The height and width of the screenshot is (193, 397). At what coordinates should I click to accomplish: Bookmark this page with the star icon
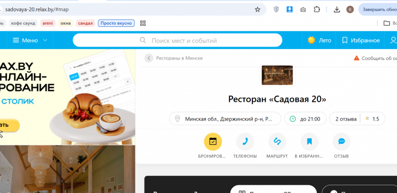(x=257, y=10)
